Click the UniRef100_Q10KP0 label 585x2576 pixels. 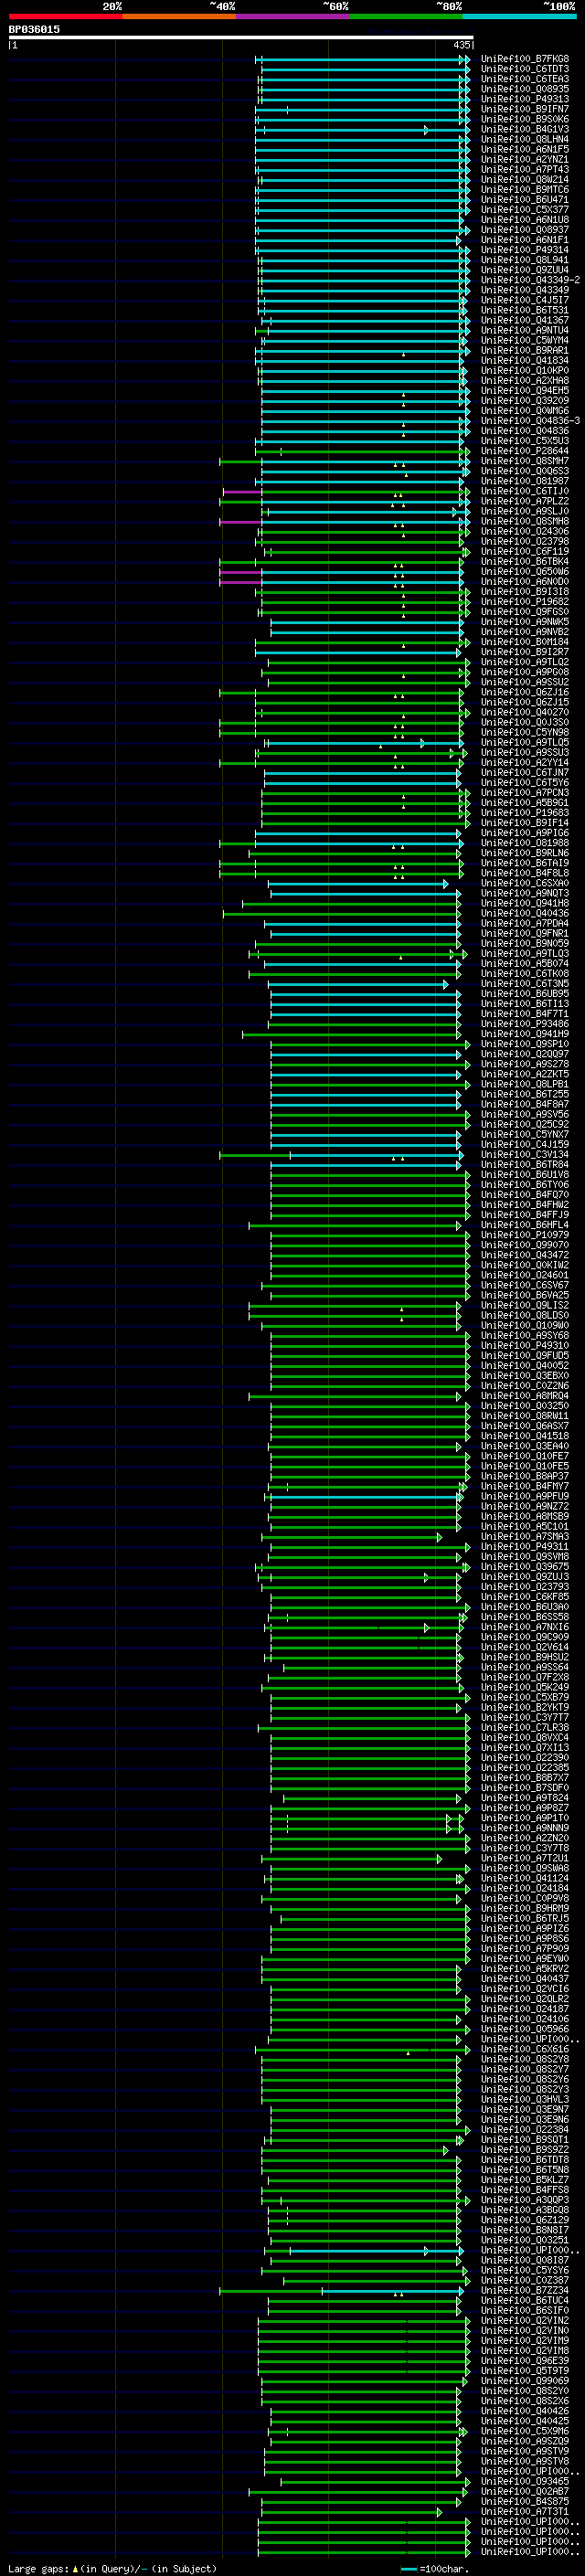coord(525,371)
